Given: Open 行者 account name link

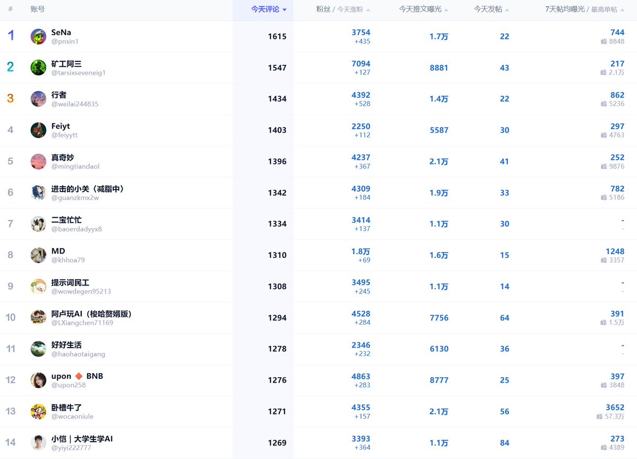Looking at the screenshot, I should [59, 94].
